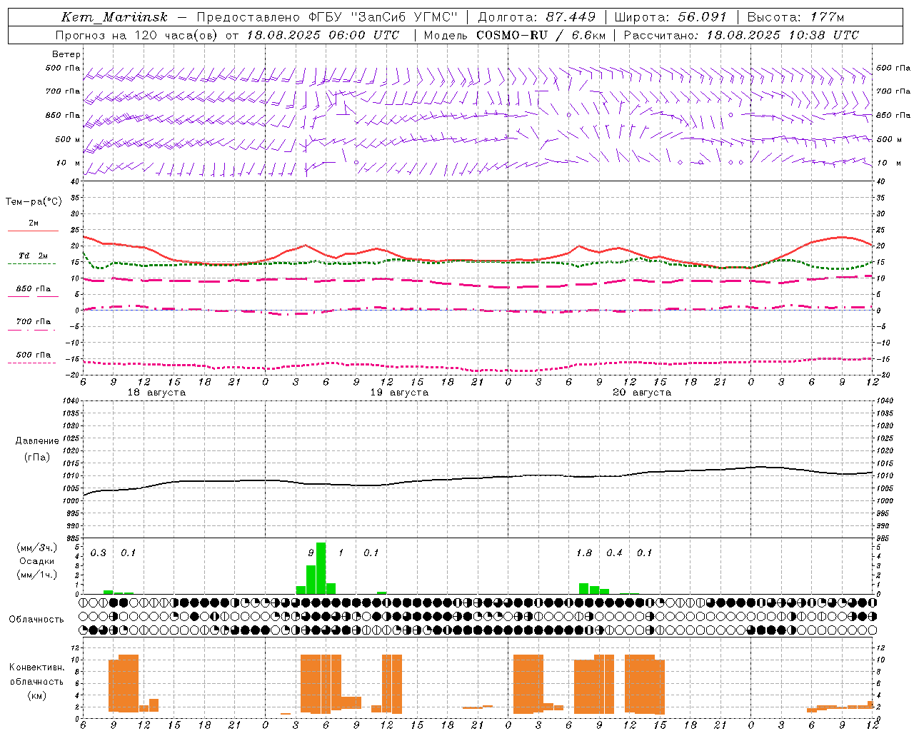The image size is (914, 731).
Task: Click the red 2м temperature legend line
Action: (33, 231)
